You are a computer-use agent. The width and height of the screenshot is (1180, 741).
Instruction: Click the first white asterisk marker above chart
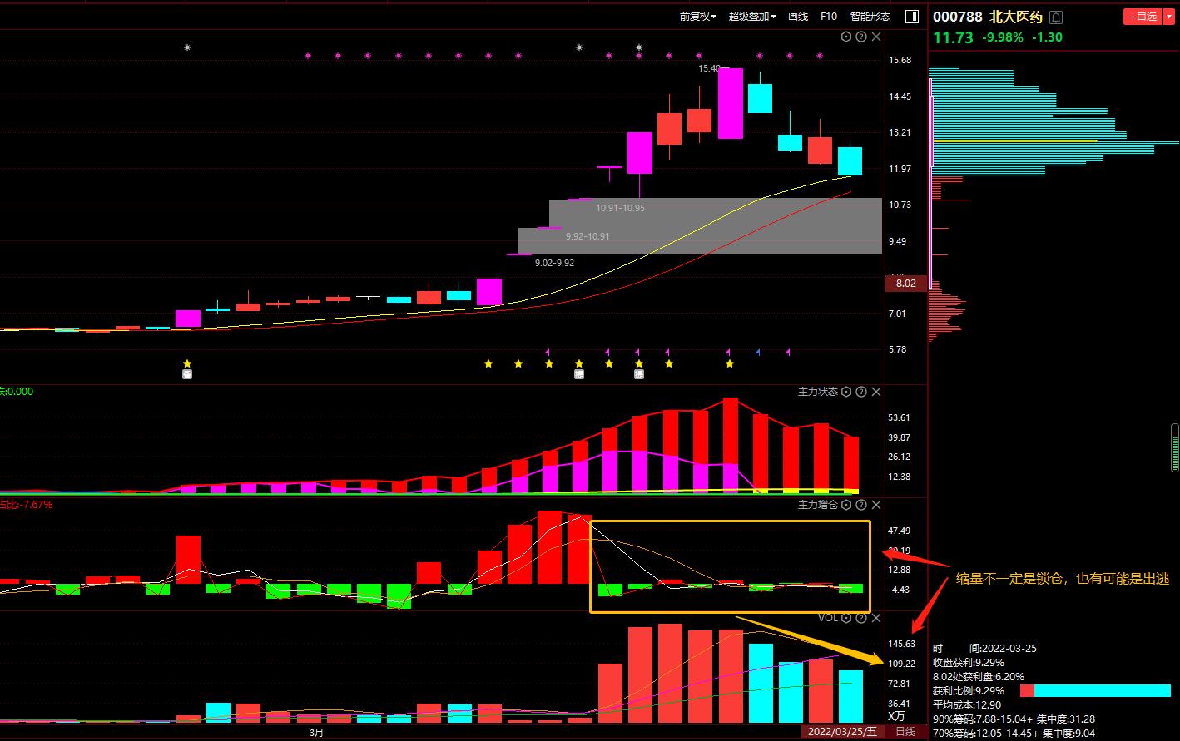[187, 47]
